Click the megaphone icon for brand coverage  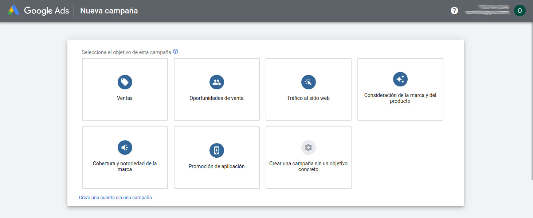tap(125, 148)
